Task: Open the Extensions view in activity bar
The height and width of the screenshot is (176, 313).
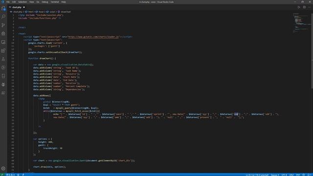Action: 3,50
